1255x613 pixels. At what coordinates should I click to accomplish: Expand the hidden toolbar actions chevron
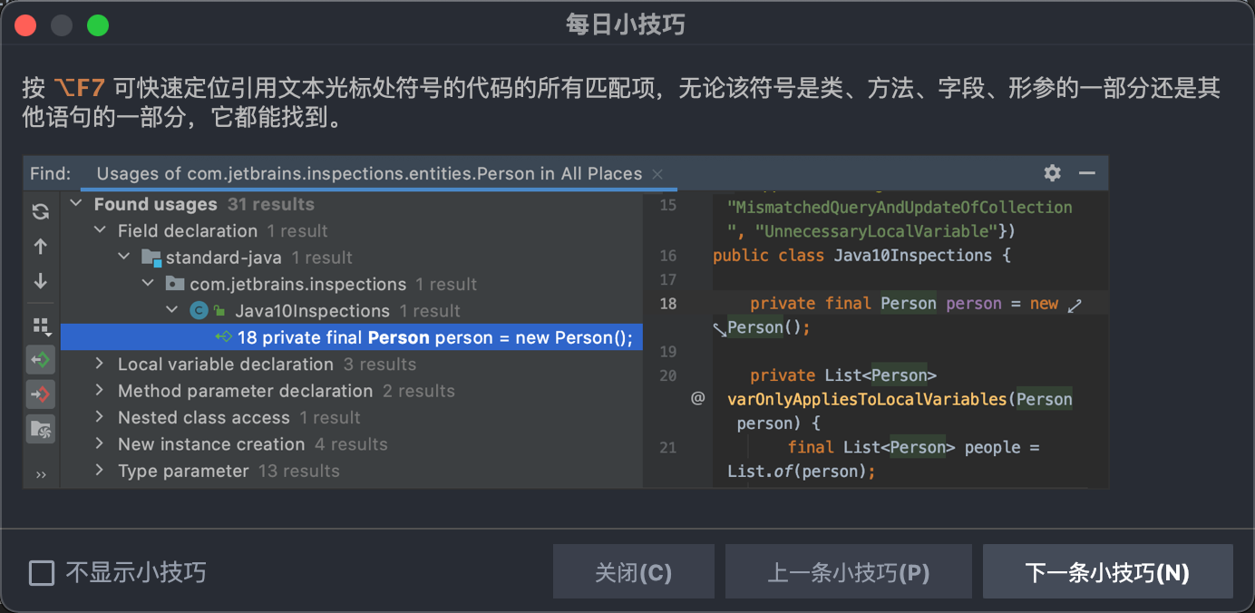[40, 473]
